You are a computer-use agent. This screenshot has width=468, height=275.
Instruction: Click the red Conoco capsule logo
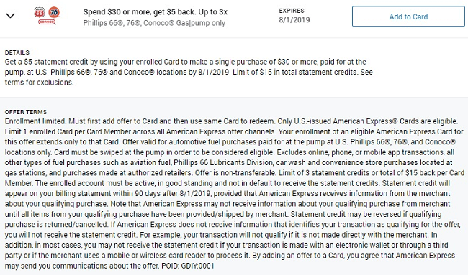click(47, 22)
